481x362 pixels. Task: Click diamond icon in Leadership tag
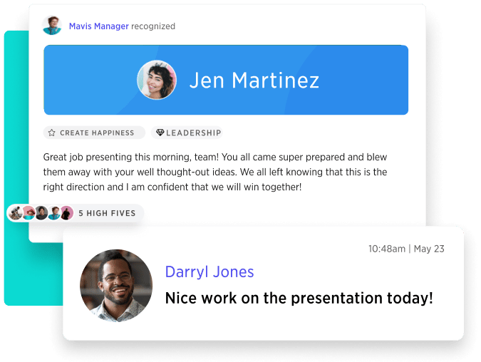pyautogui.click(x=160, y=133)
